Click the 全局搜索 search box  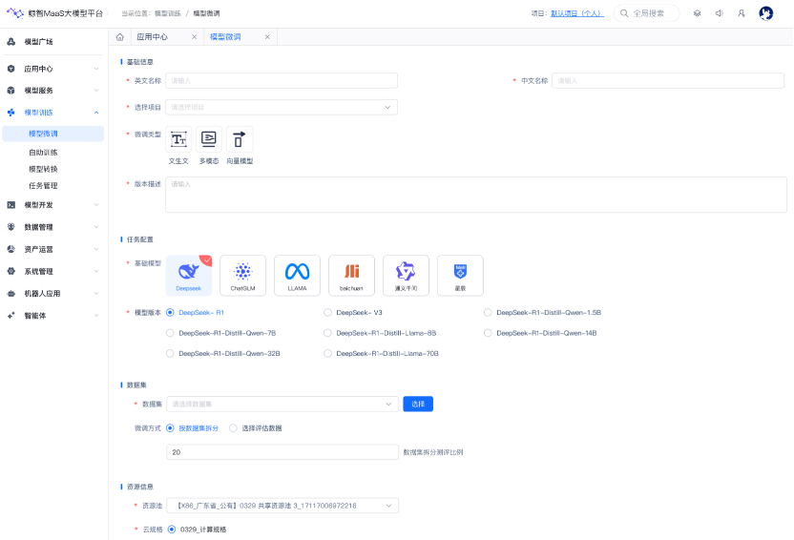[x=647, y=13]
